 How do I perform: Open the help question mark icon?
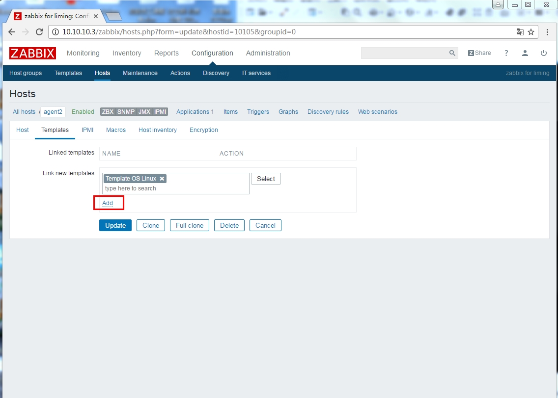(506, 53)
